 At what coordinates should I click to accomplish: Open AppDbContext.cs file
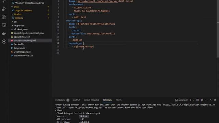24,11
